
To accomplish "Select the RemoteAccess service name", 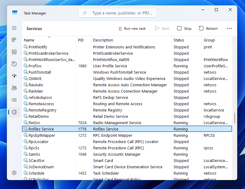I will 41,104.
